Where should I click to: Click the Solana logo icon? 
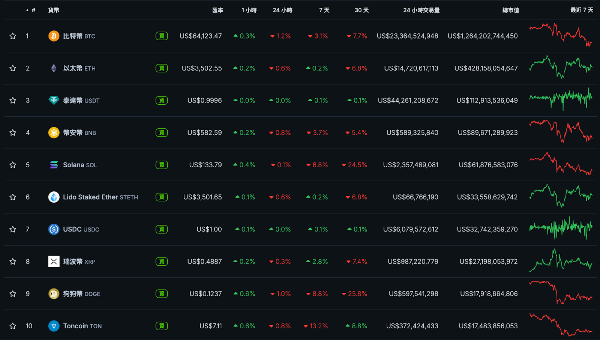pos(54,165)
